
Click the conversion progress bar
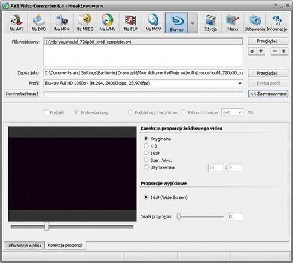point(144,94)
